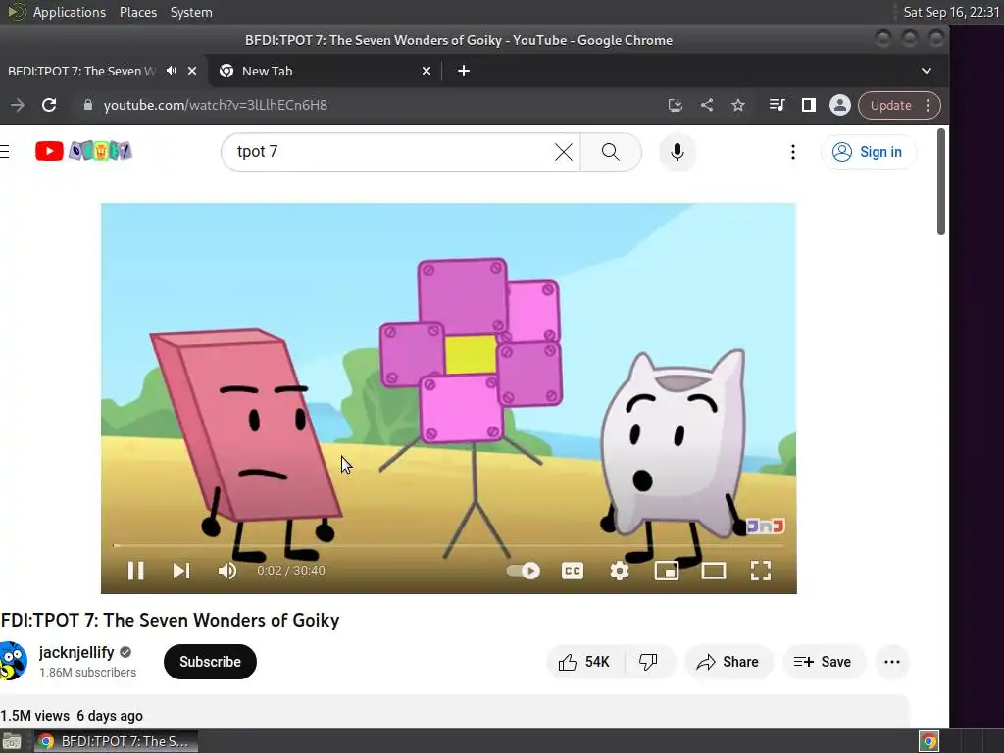This screenshot has height=753, width=1004.
Task: Click the Sign in button
Action: point(868,152)
